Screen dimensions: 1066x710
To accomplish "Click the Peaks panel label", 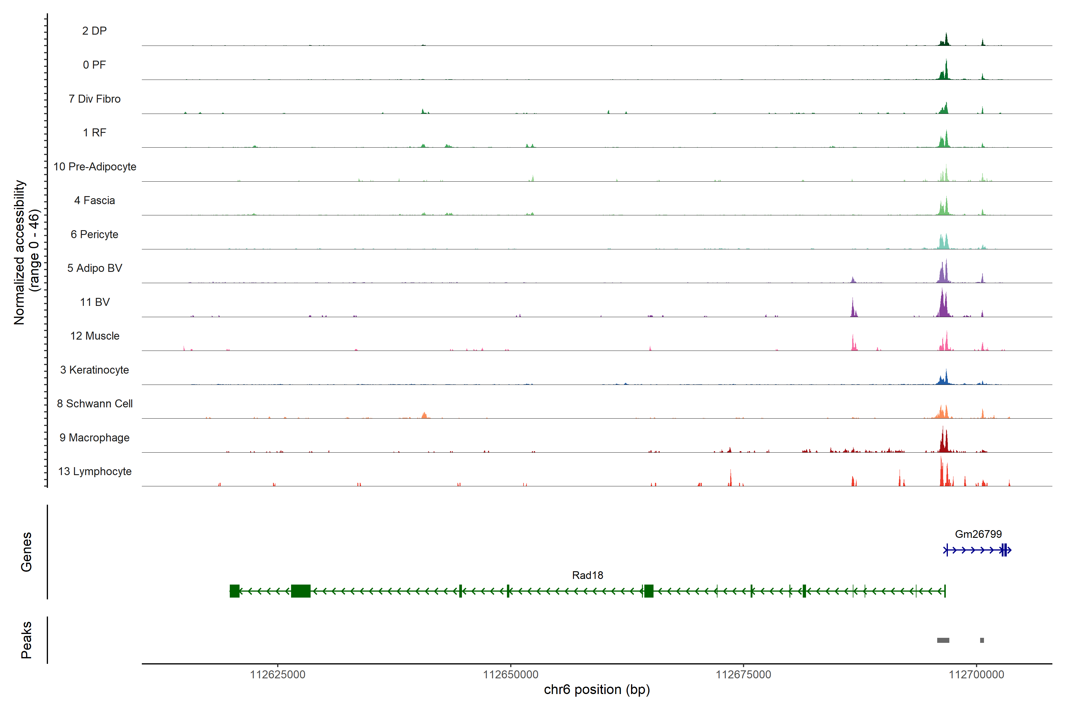I will point(26,640).
